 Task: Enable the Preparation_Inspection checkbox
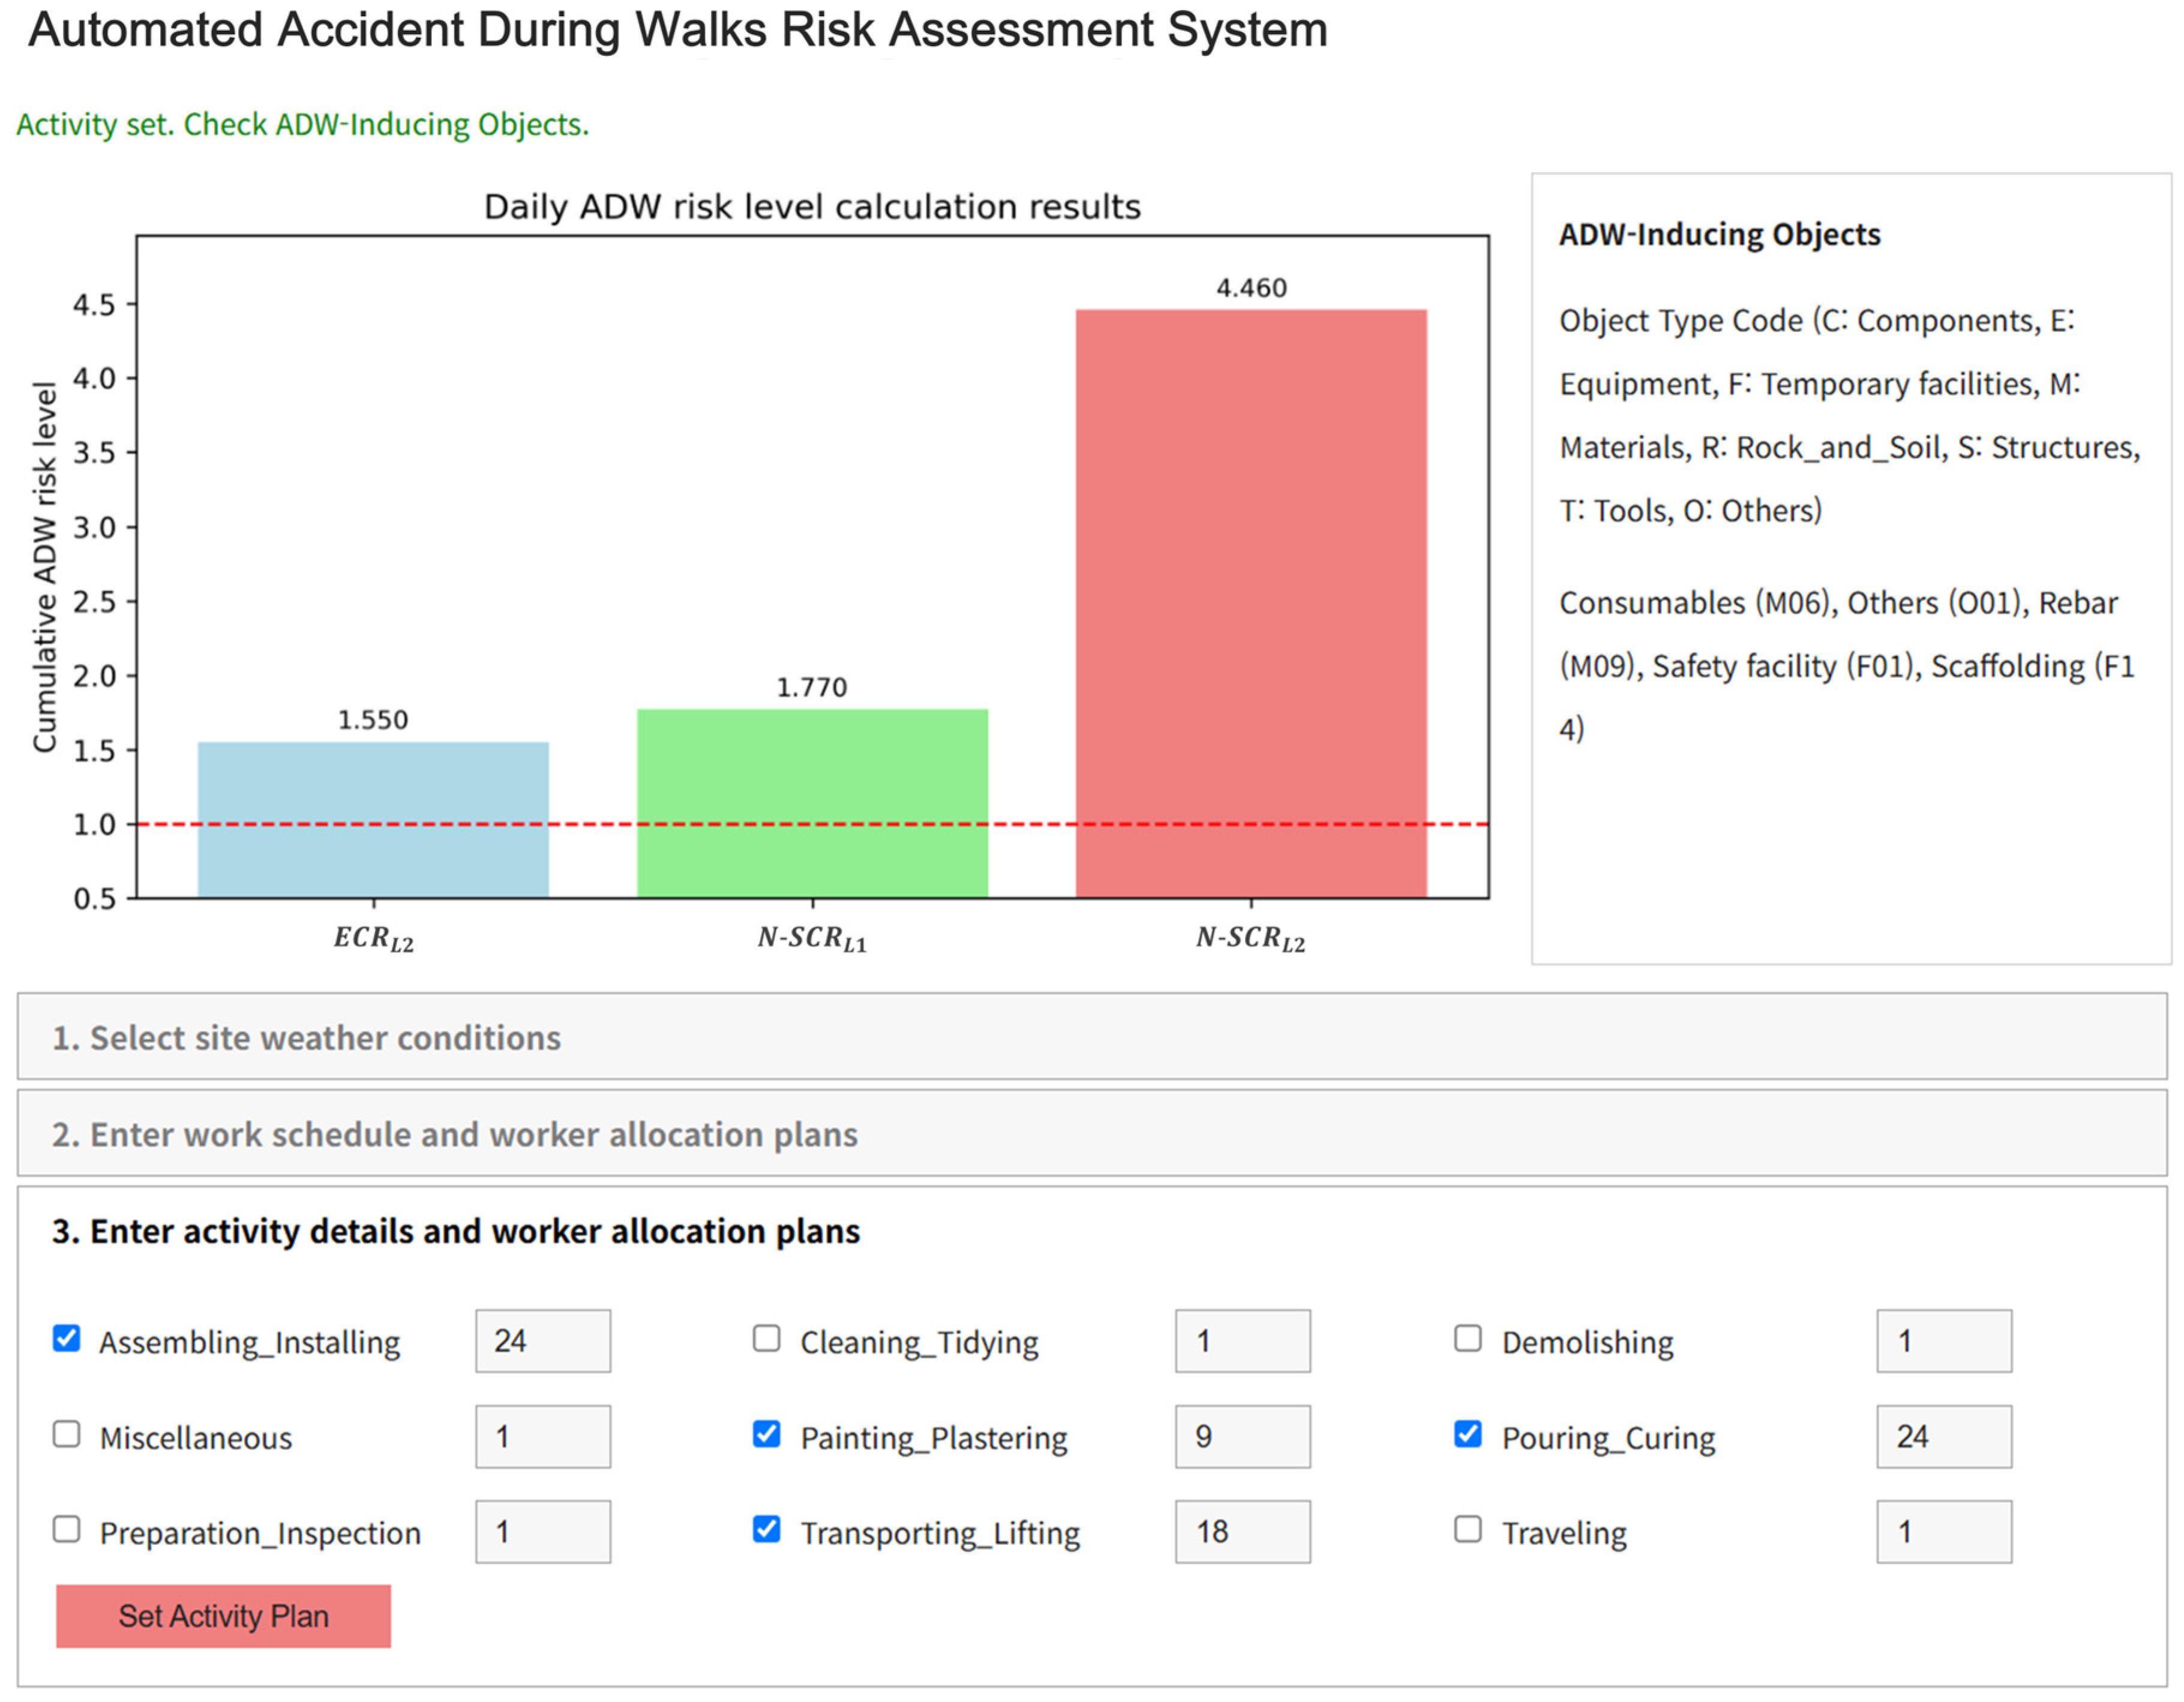coord(66,1529)
